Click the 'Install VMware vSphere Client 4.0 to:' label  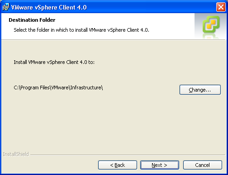(54, 62)
